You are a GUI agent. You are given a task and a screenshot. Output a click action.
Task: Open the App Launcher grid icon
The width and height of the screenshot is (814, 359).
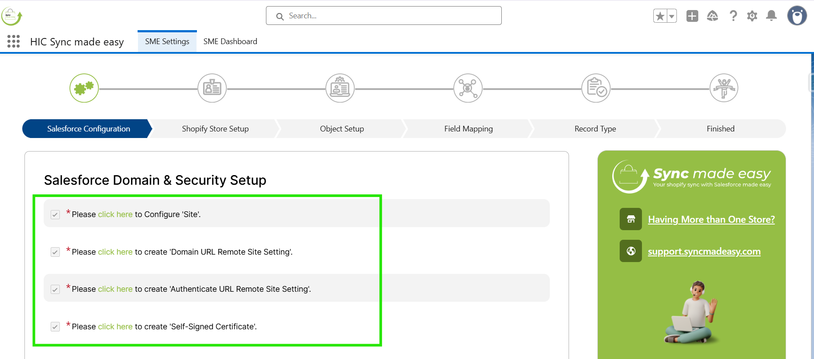[x=14, y=41]
